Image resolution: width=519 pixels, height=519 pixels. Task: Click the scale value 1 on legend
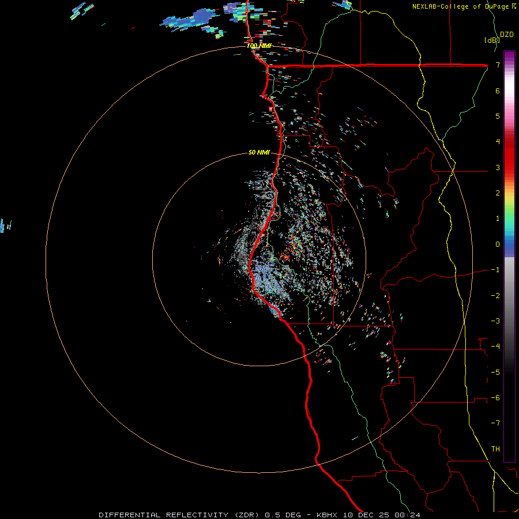(x=498, y=219)
